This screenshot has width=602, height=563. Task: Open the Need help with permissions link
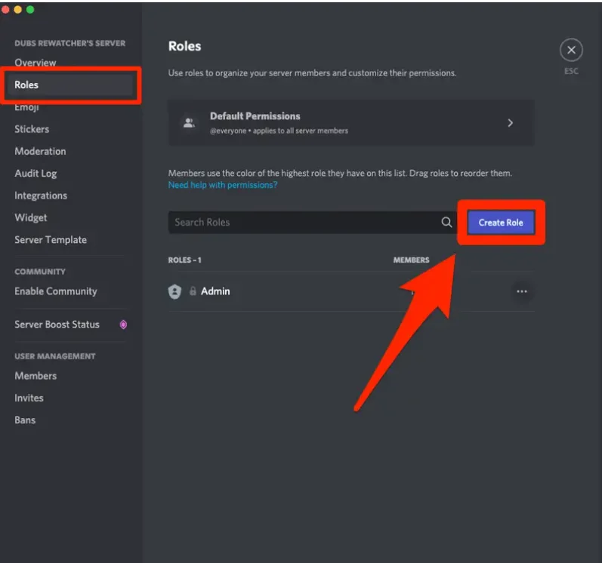pyautogui.click(x=222, y=185)
